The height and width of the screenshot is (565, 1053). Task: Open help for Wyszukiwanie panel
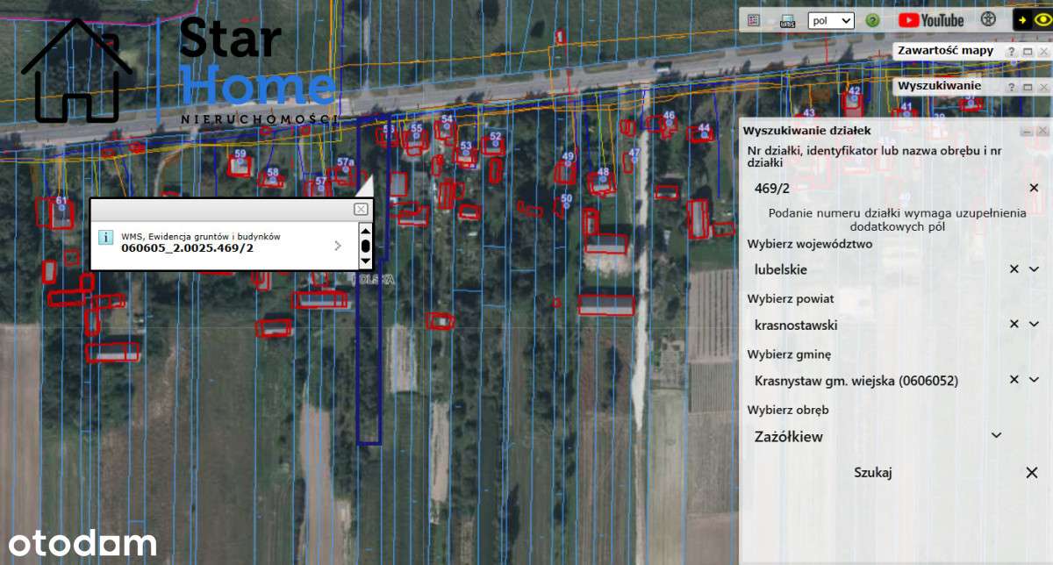click(1011, 88)
